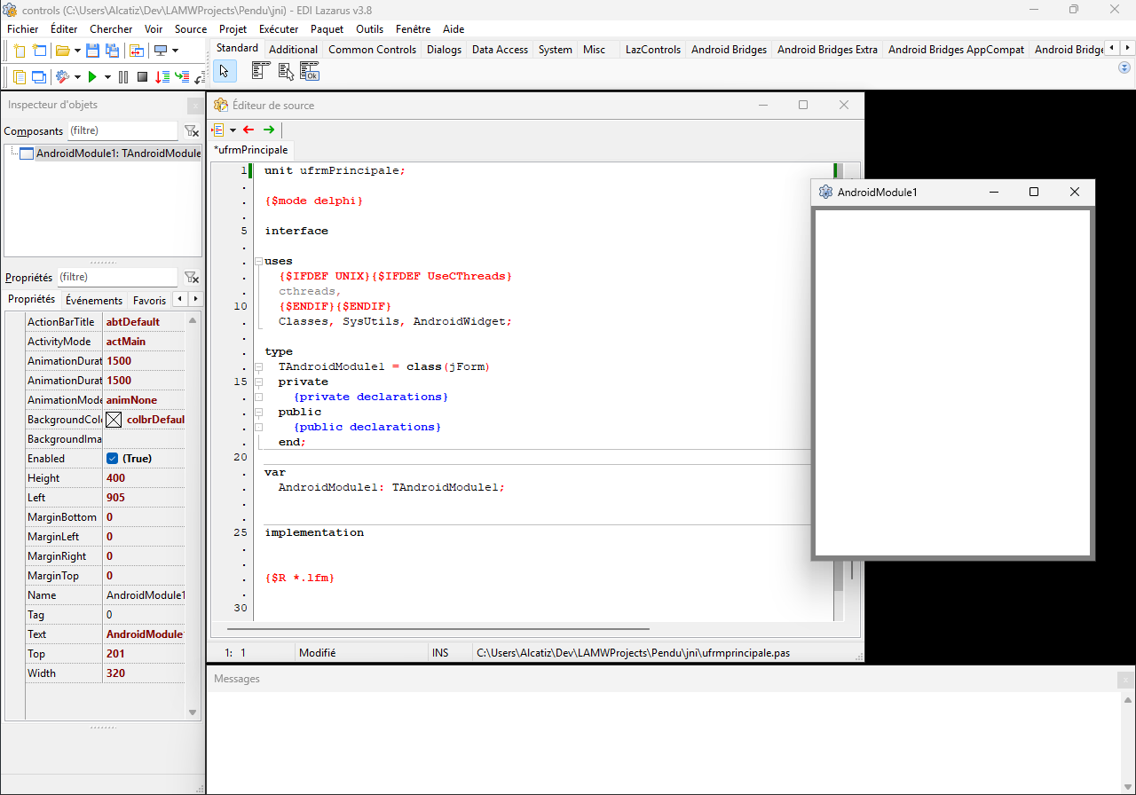This screenshot has width=1136, height=795.
Task: Click the New Form toolbar icon
Action: coord(39,51)
